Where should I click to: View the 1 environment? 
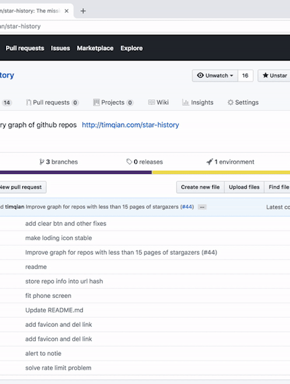point(230,162)
